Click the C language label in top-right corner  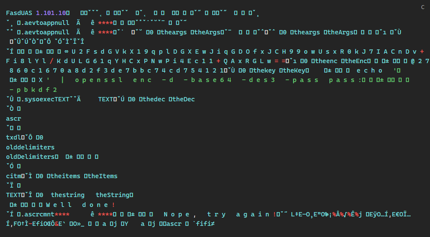coord(423,6)
